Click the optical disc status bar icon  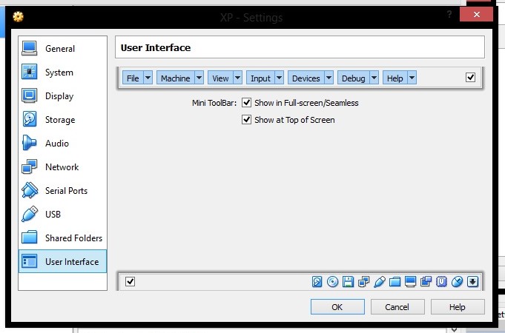[333, 281]
